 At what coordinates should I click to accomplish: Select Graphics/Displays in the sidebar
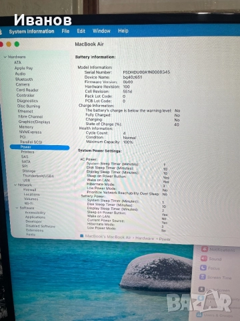coord(35,122)
